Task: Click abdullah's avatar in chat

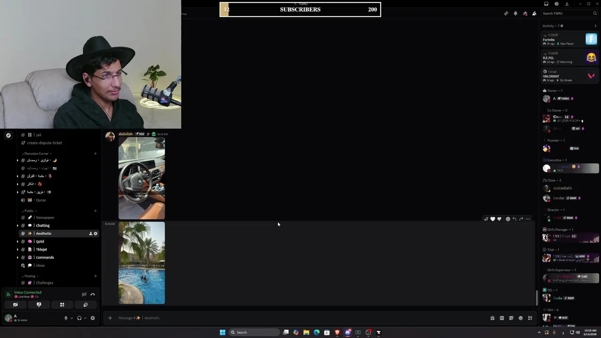Action: 110,136
